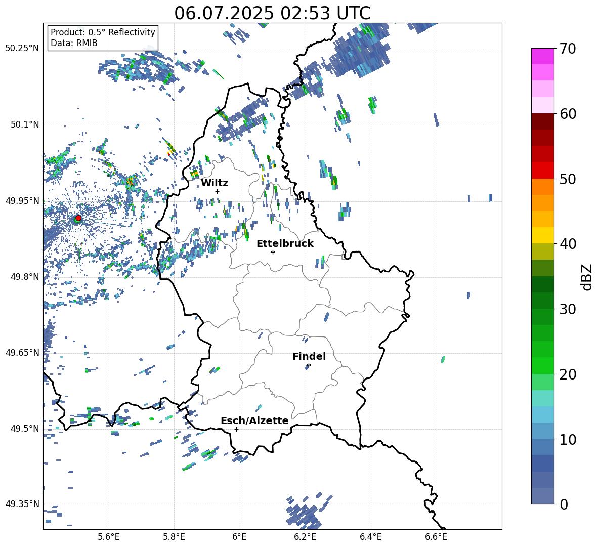Click the Wiltz cross marker
The image size is (599, 547).
pyautogui.click(x=218, y=191)
